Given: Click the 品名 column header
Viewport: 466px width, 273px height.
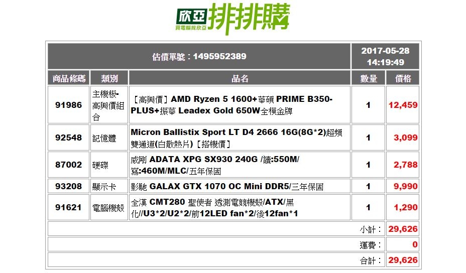Looking at the screenshot, I should [240, 78].
